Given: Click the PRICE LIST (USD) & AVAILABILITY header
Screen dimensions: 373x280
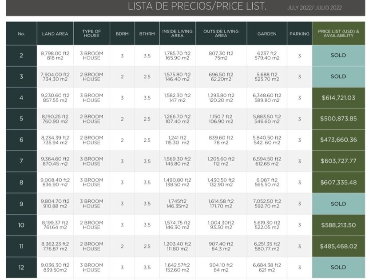Looking at the screenshot, I should click(338, 34).
